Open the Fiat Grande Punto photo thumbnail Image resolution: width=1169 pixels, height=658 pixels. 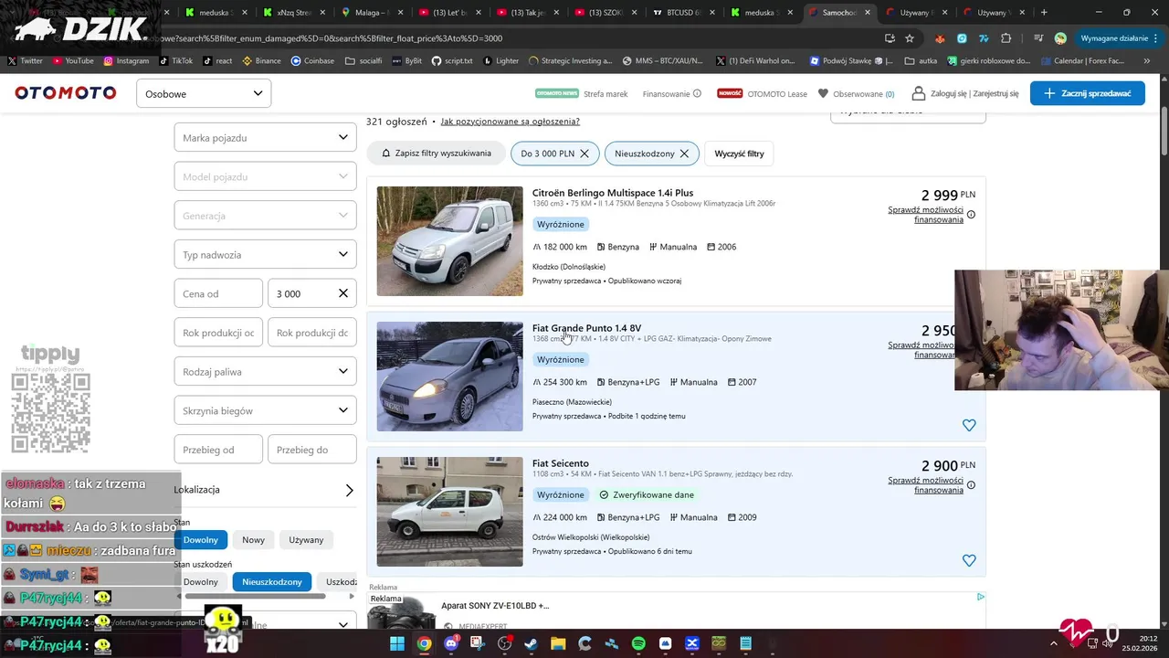449,377
